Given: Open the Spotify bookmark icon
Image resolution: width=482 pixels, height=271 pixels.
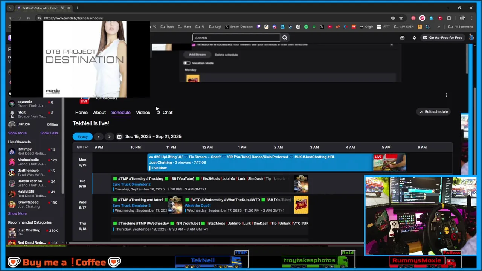Looking at the screenshot, I should click(306, 27).
